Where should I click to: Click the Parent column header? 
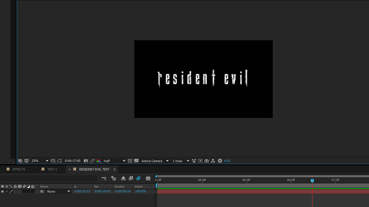click(44, 186)
